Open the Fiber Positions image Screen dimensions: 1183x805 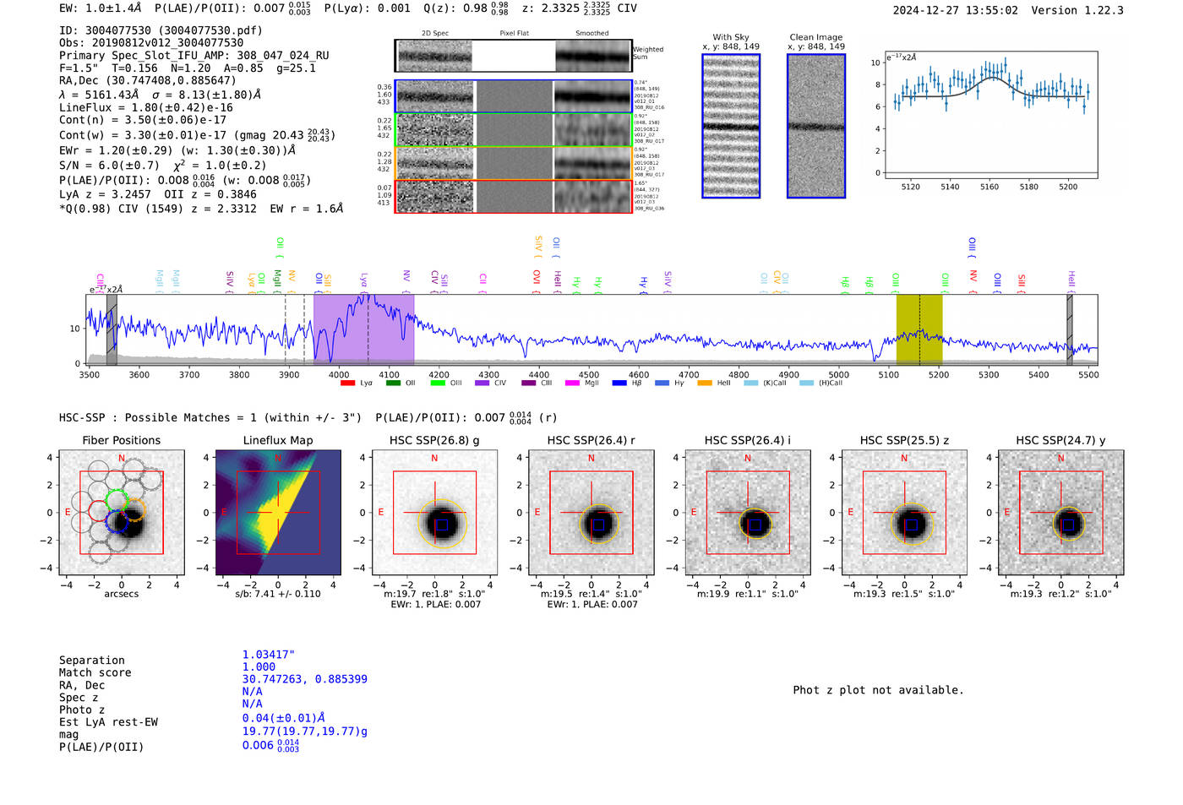[x=122, y=512]
